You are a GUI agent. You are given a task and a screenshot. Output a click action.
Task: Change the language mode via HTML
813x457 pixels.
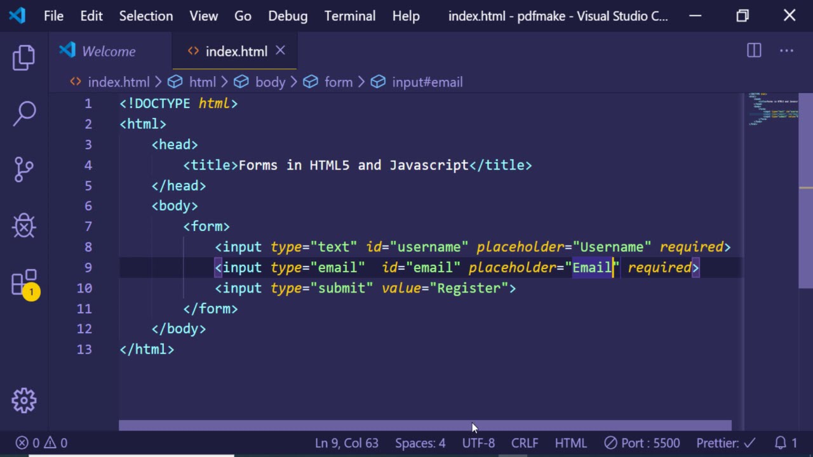pyautogui.click(x=571, y=443)
